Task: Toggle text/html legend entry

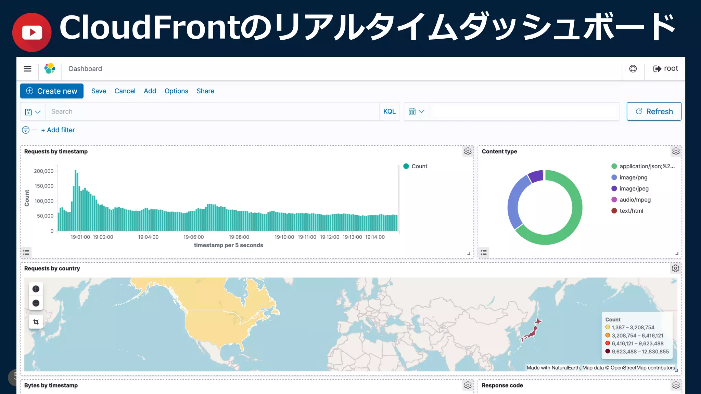Action: (627, 211)
